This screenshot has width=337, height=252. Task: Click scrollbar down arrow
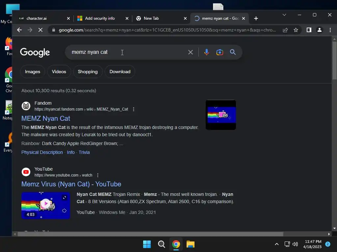coord(334,229)
